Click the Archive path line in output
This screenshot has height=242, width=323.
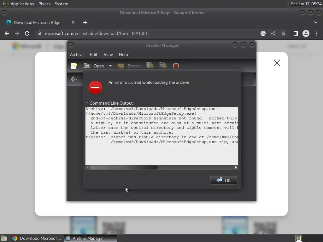point(151,109)
